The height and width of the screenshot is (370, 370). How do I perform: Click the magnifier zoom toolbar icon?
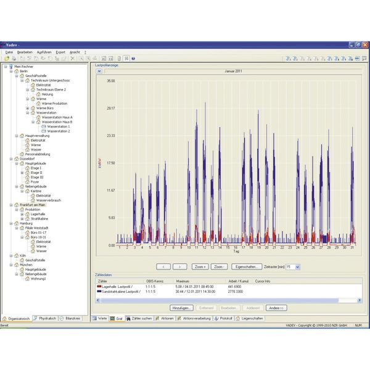point(81,59)
